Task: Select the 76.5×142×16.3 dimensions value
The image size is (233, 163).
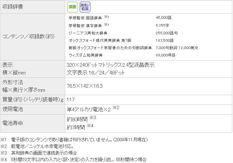Action: tap(85, 86)
